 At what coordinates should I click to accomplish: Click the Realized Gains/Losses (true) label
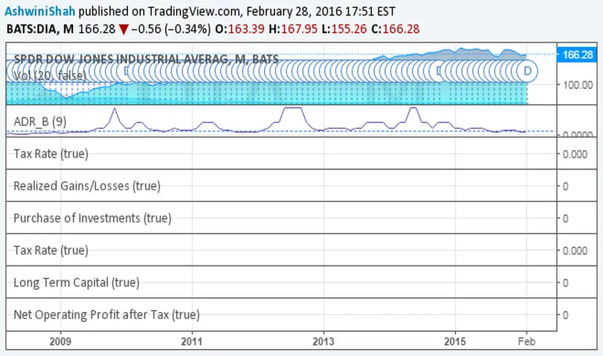[x=87, y=186]
